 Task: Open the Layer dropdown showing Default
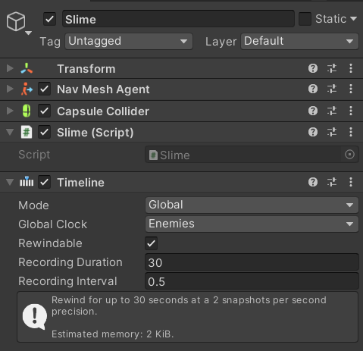point(299,42)
